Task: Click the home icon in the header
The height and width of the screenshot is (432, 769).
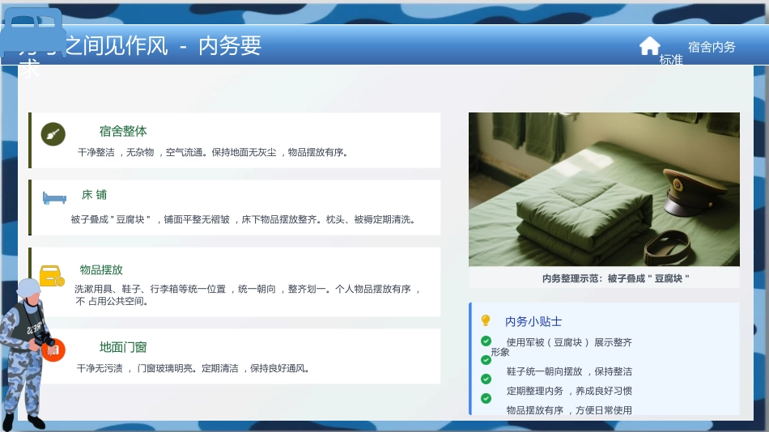Action: (649, 46)
